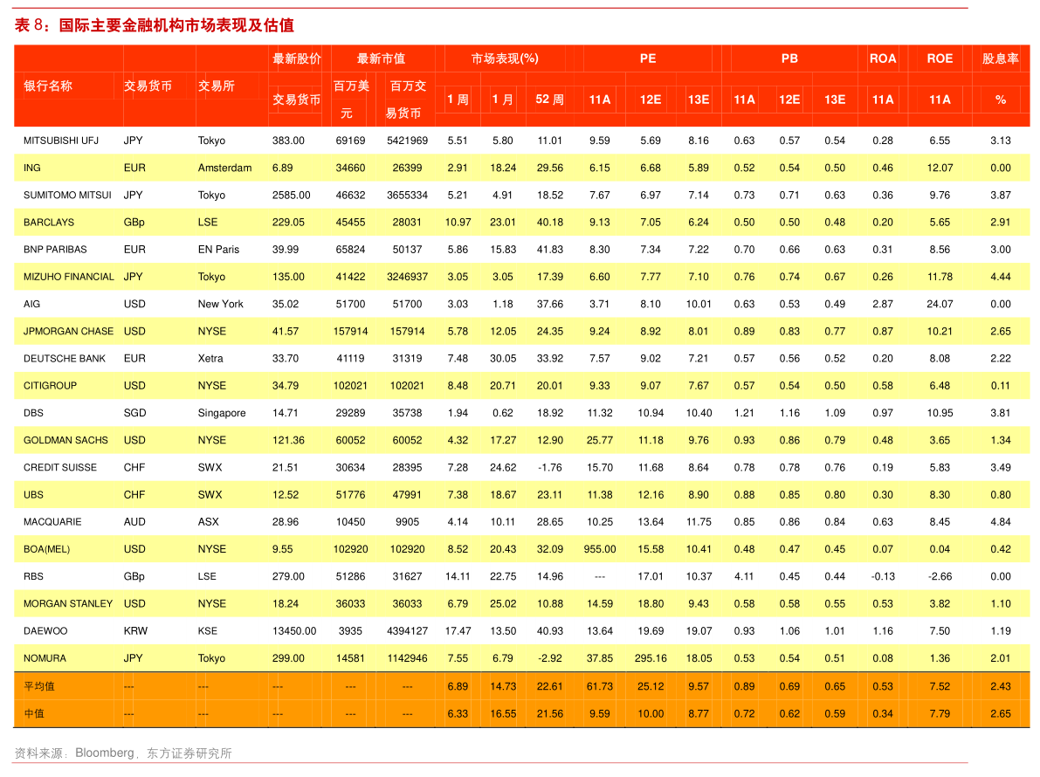1040x777 pixels.
Task: Click the 'AUD' currency cell
Action: pyautogui.click(x=134, y=522)
